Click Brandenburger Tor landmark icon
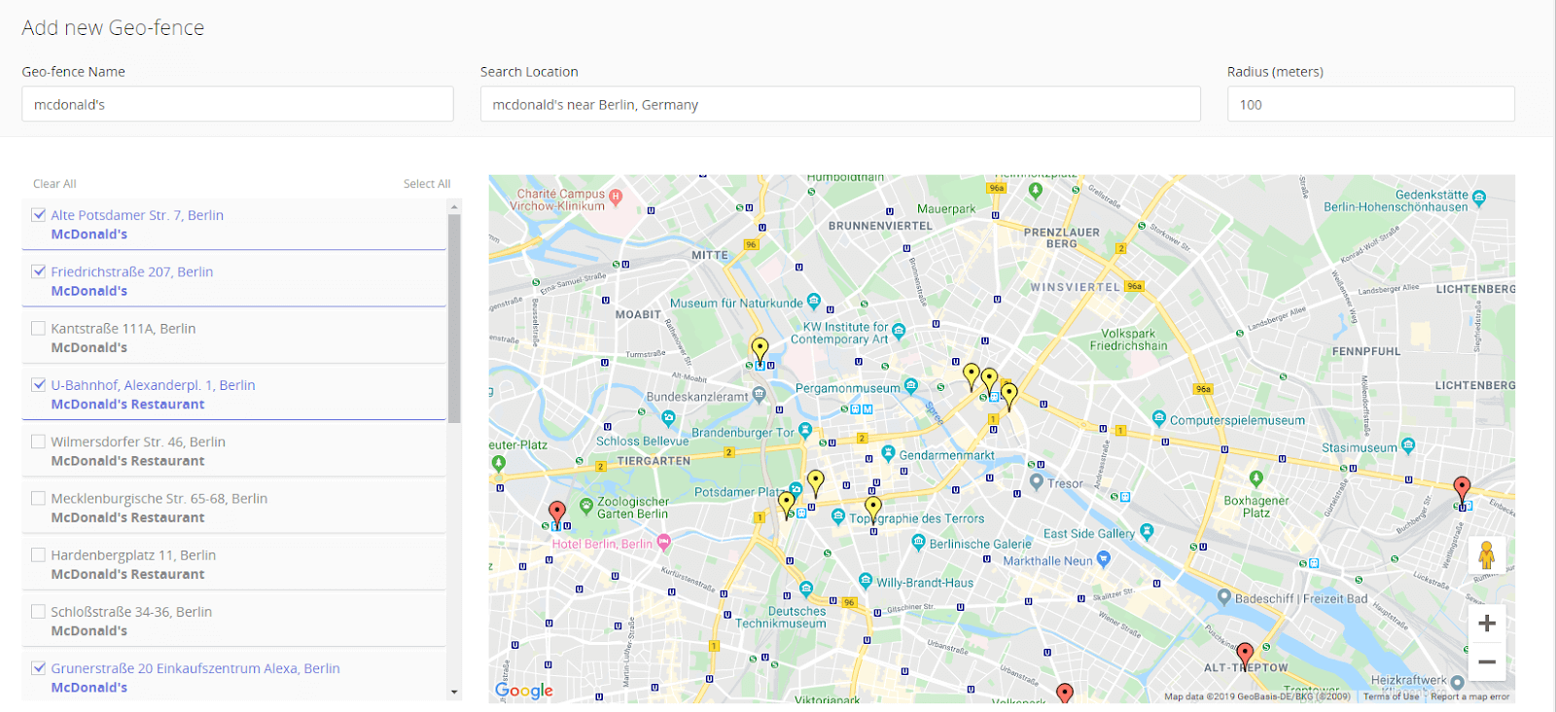1556x712 pixels. pos(805,430)
